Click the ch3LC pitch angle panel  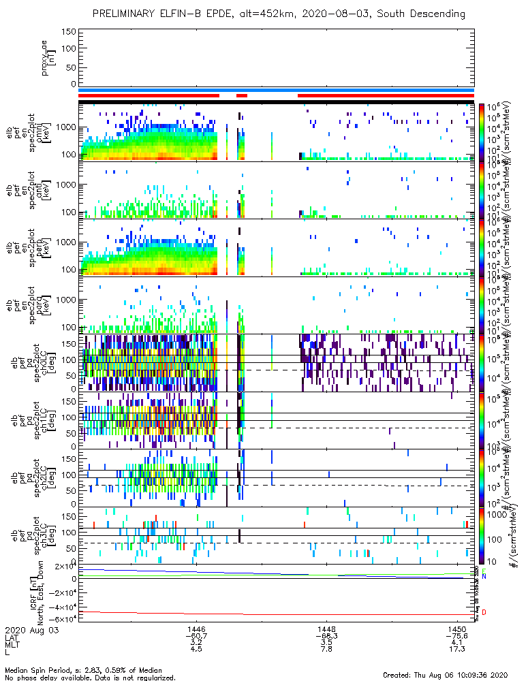pos(276,535)
